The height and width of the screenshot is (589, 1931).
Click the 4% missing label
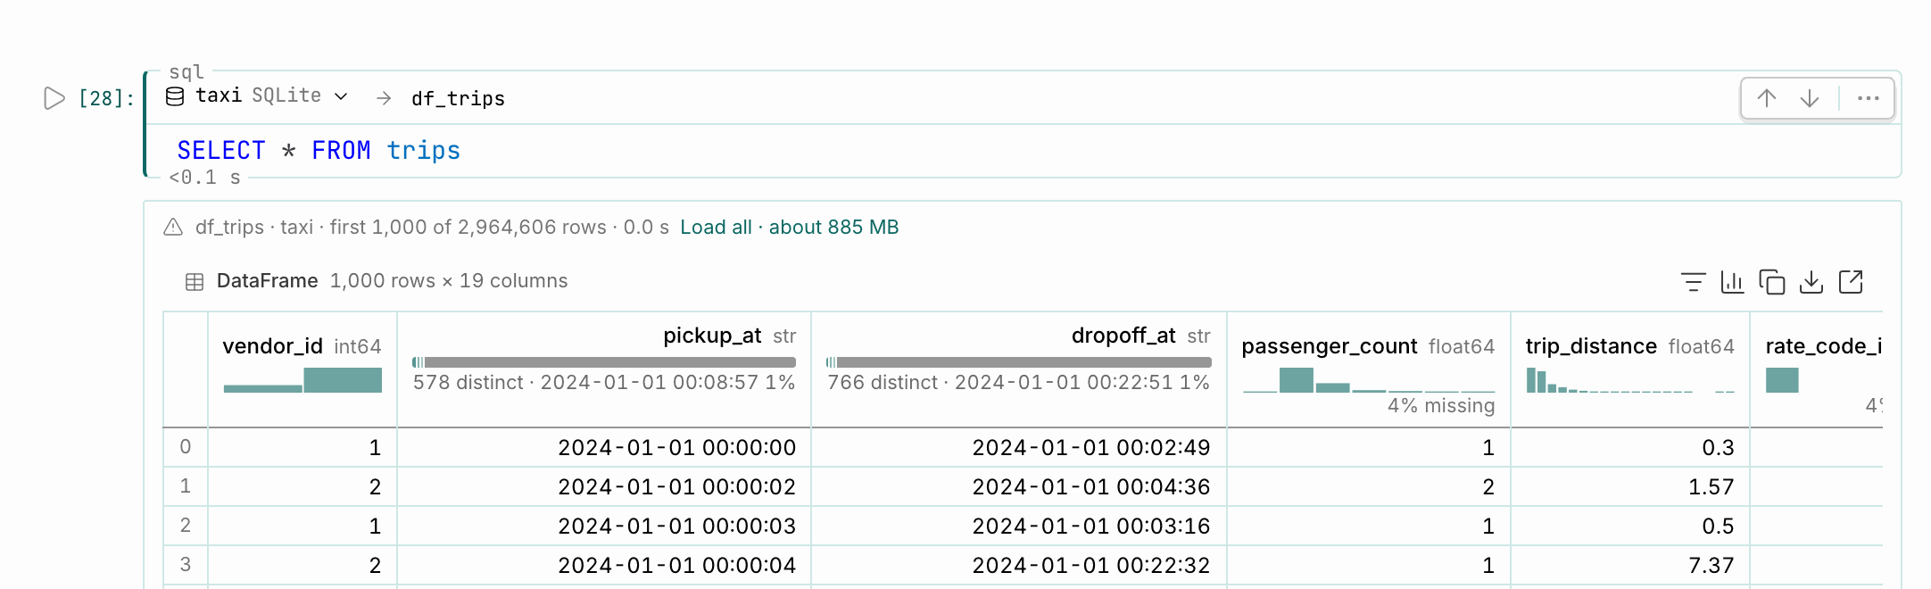click(x=1441, y=406)
